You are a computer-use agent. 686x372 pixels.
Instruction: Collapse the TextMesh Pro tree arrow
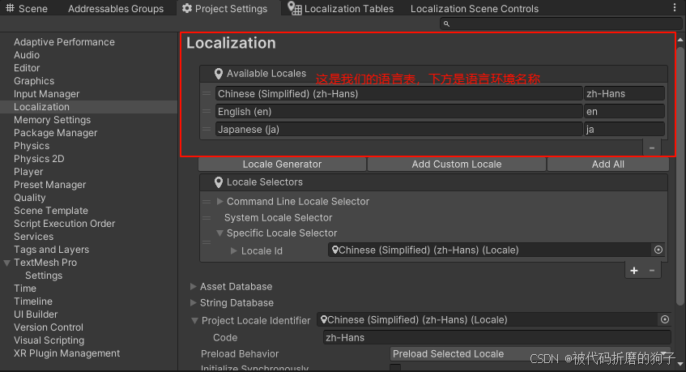(6, 263)
